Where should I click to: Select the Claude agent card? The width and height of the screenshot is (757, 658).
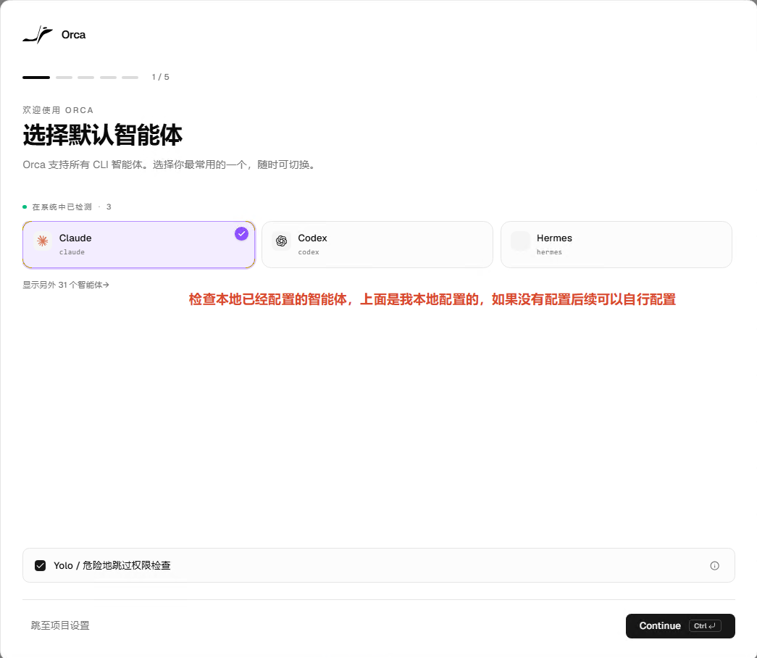pos(138,244)
